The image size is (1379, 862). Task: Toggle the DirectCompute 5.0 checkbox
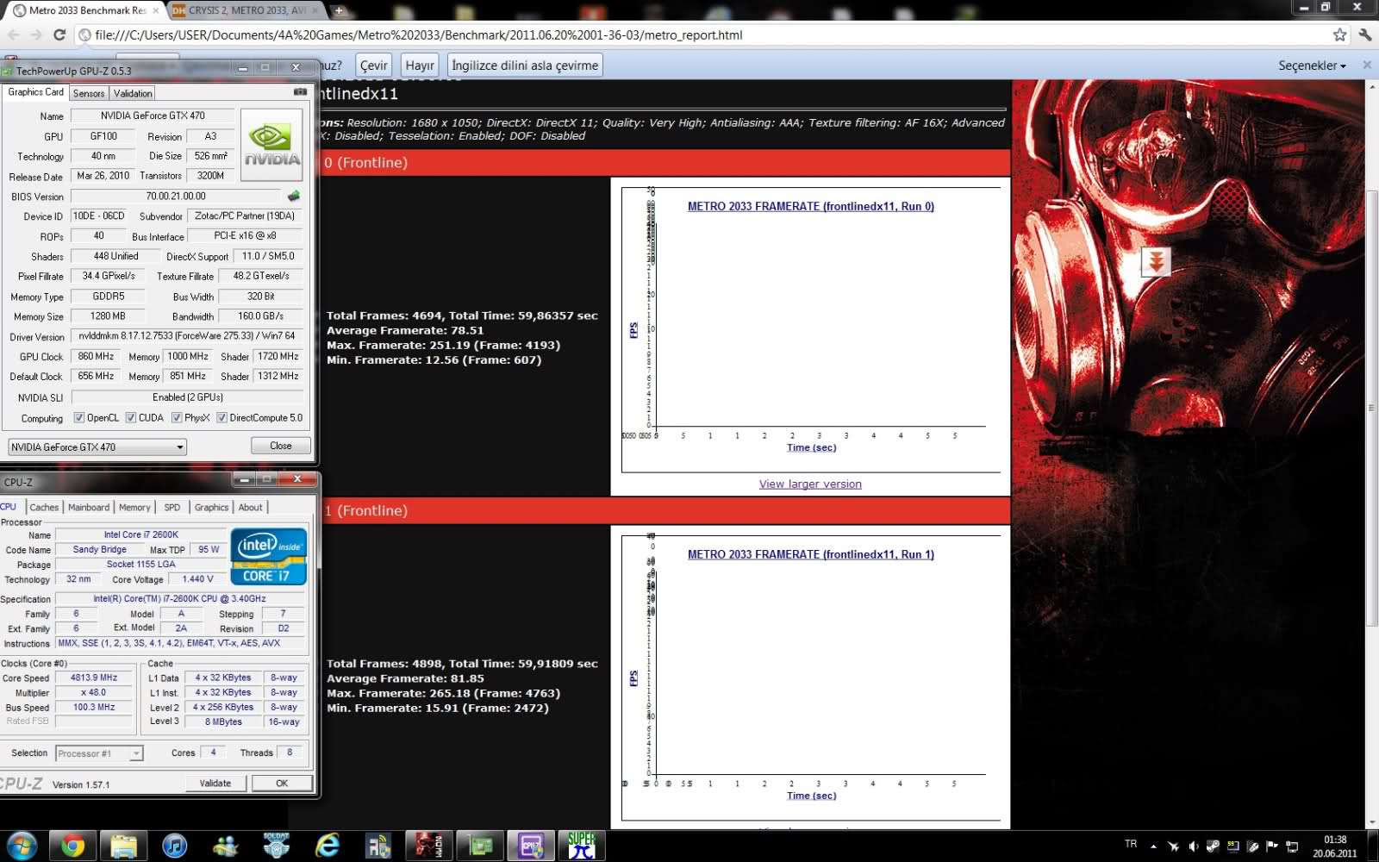[222, 418]
